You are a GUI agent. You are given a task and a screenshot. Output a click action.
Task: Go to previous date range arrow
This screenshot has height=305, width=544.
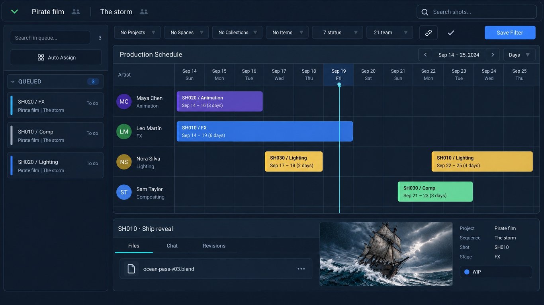pyautogui.click(x=425, y=55)
